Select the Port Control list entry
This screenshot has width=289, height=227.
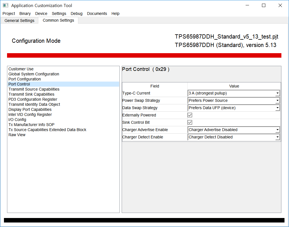click(63, 84)
